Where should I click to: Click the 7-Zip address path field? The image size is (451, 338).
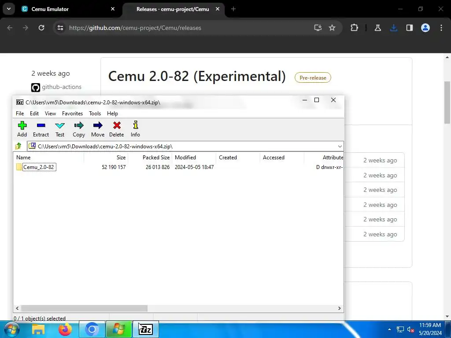(185, 146)
